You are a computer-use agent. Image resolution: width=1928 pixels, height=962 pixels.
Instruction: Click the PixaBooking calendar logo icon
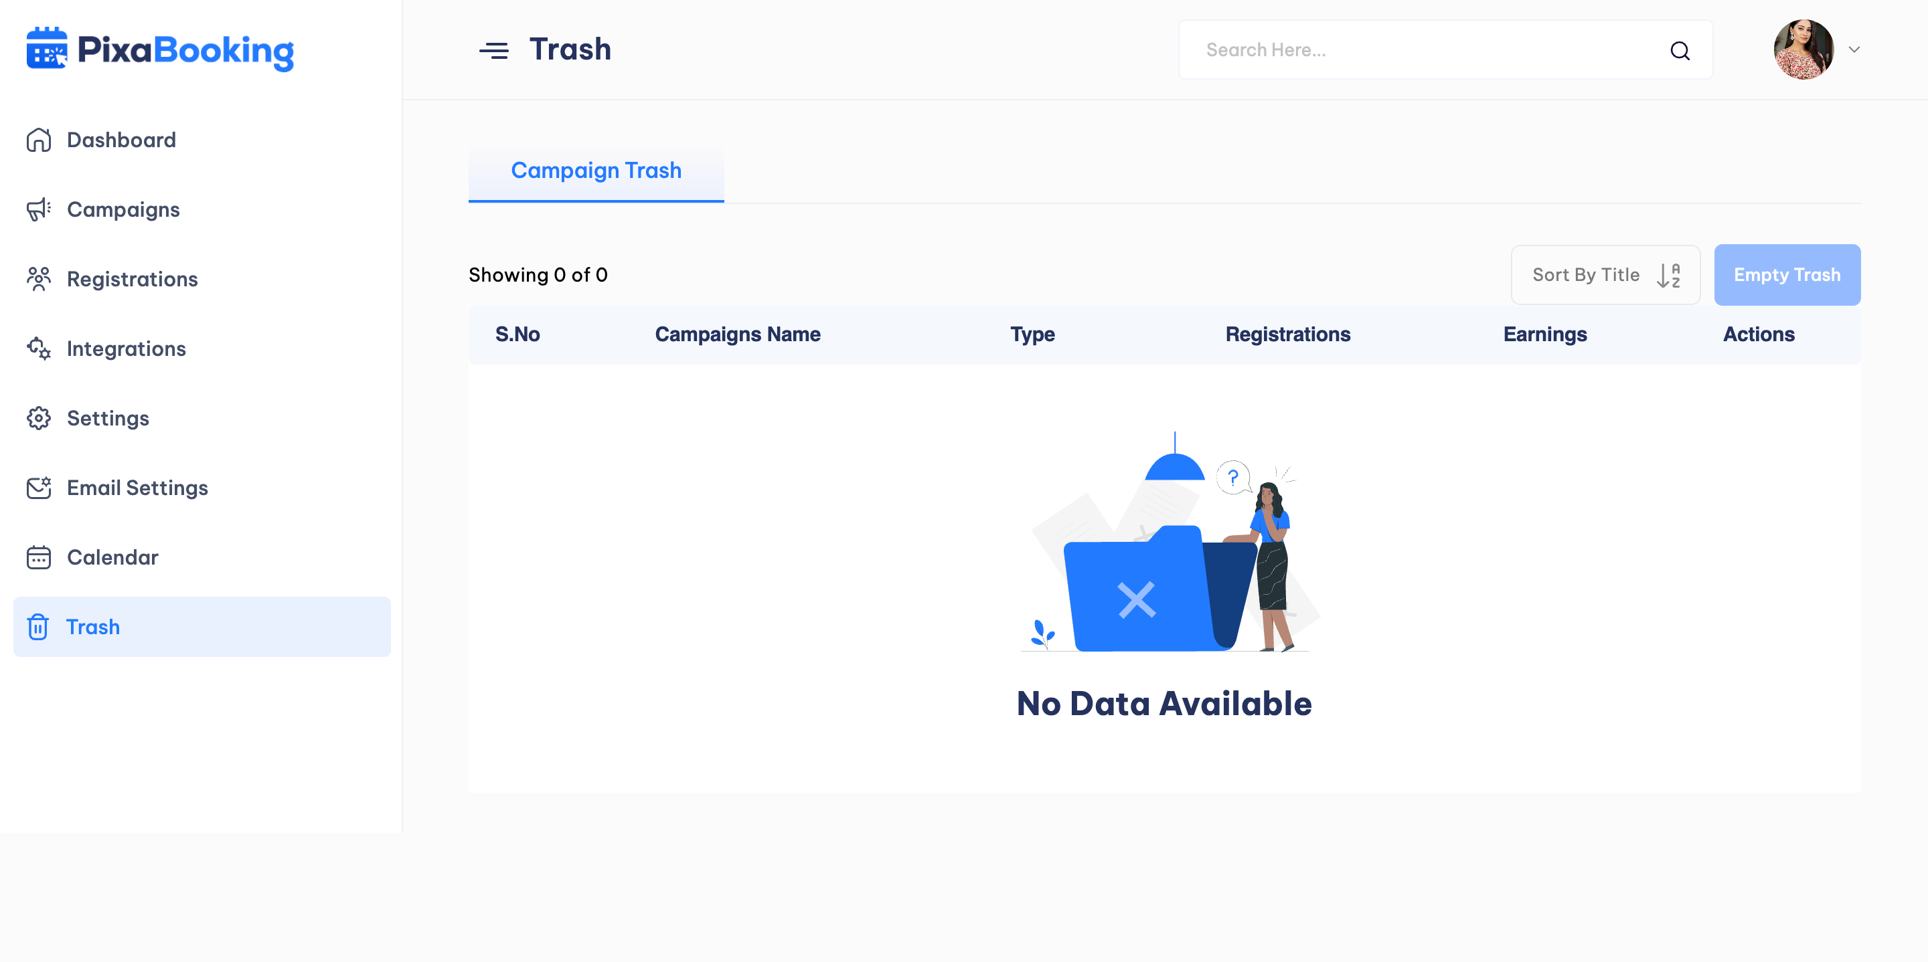pyautogui.click(x=46, y=49)
